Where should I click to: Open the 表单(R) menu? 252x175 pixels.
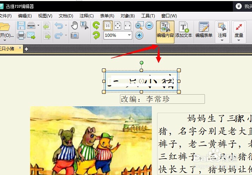(107, 16)
